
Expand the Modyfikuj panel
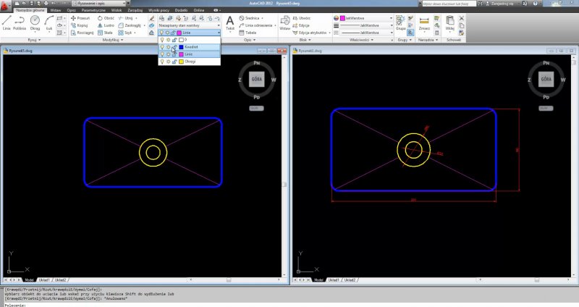click(111, 40)
